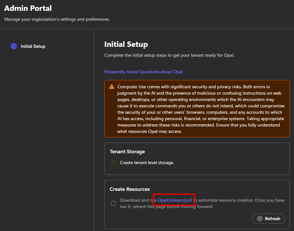This screenshot has height=231, width=294.
Task: Click the Admin Portal page title
Action: (x=28, y=8)
